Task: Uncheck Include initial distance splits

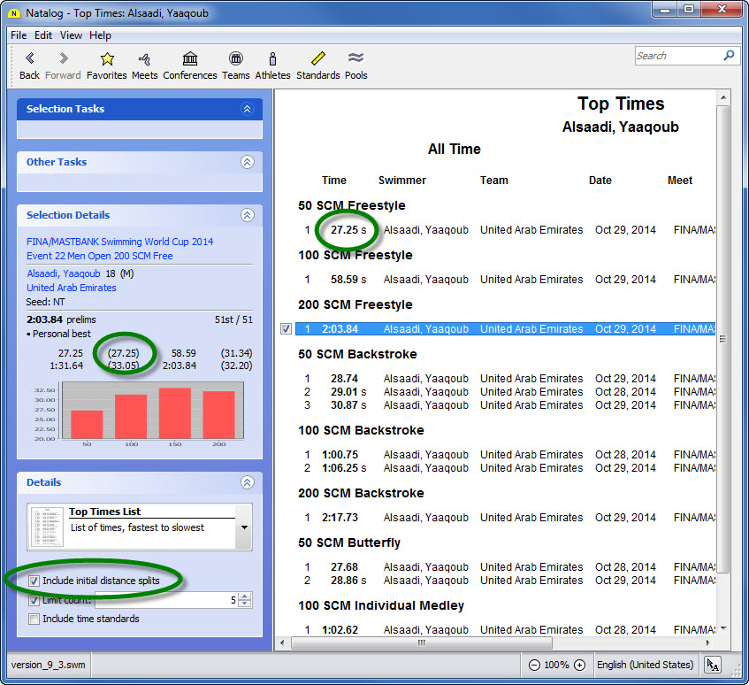Action: click(34, 581)
